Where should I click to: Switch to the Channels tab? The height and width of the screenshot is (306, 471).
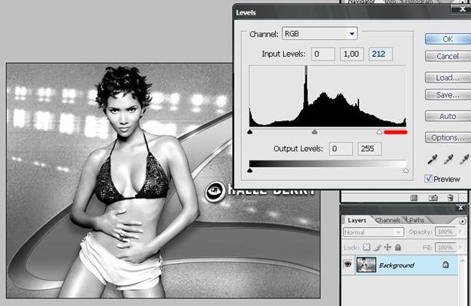pos(388,220)
